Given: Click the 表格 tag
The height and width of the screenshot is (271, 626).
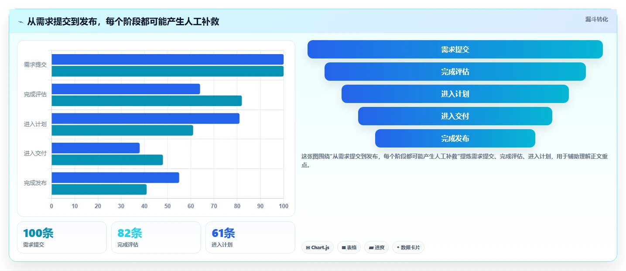Looking at the screenshot, I should coord(349,247).
